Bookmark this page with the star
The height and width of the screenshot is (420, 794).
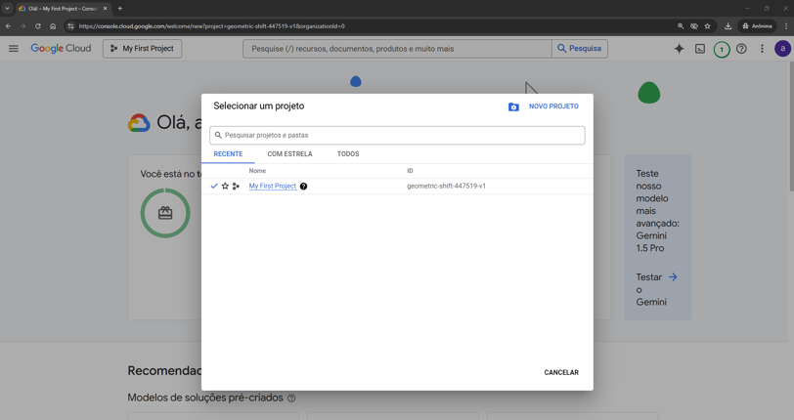[x=707, y=26]
